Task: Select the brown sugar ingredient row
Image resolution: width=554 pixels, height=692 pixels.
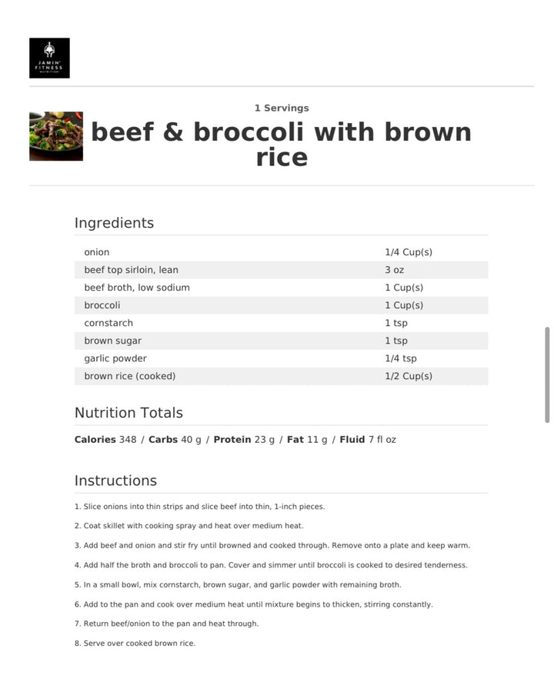Action: tap(281, 341)
